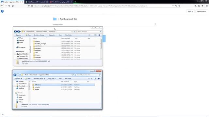
Task: Expand Include in library in the resources window
Action: [40, 35]
